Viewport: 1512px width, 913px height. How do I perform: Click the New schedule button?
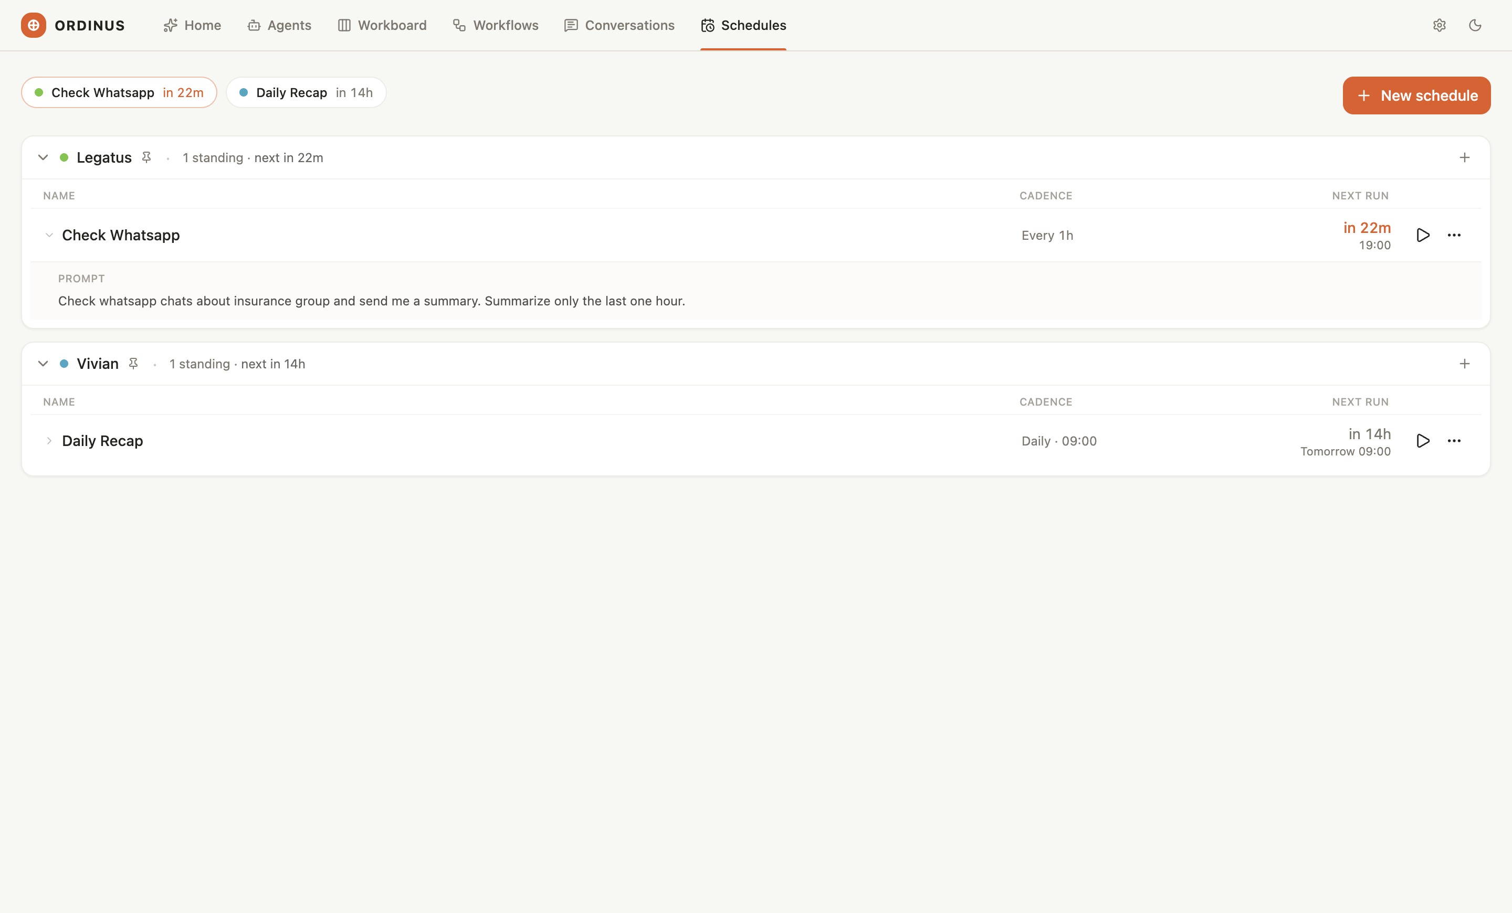click(x=1416, y=95)
